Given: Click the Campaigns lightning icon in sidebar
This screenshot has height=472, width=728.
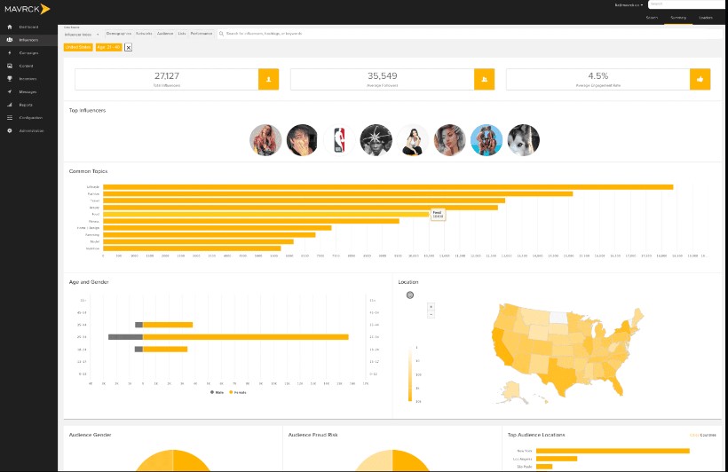Looking at the screenshot, I should click(x=10, y=52).
